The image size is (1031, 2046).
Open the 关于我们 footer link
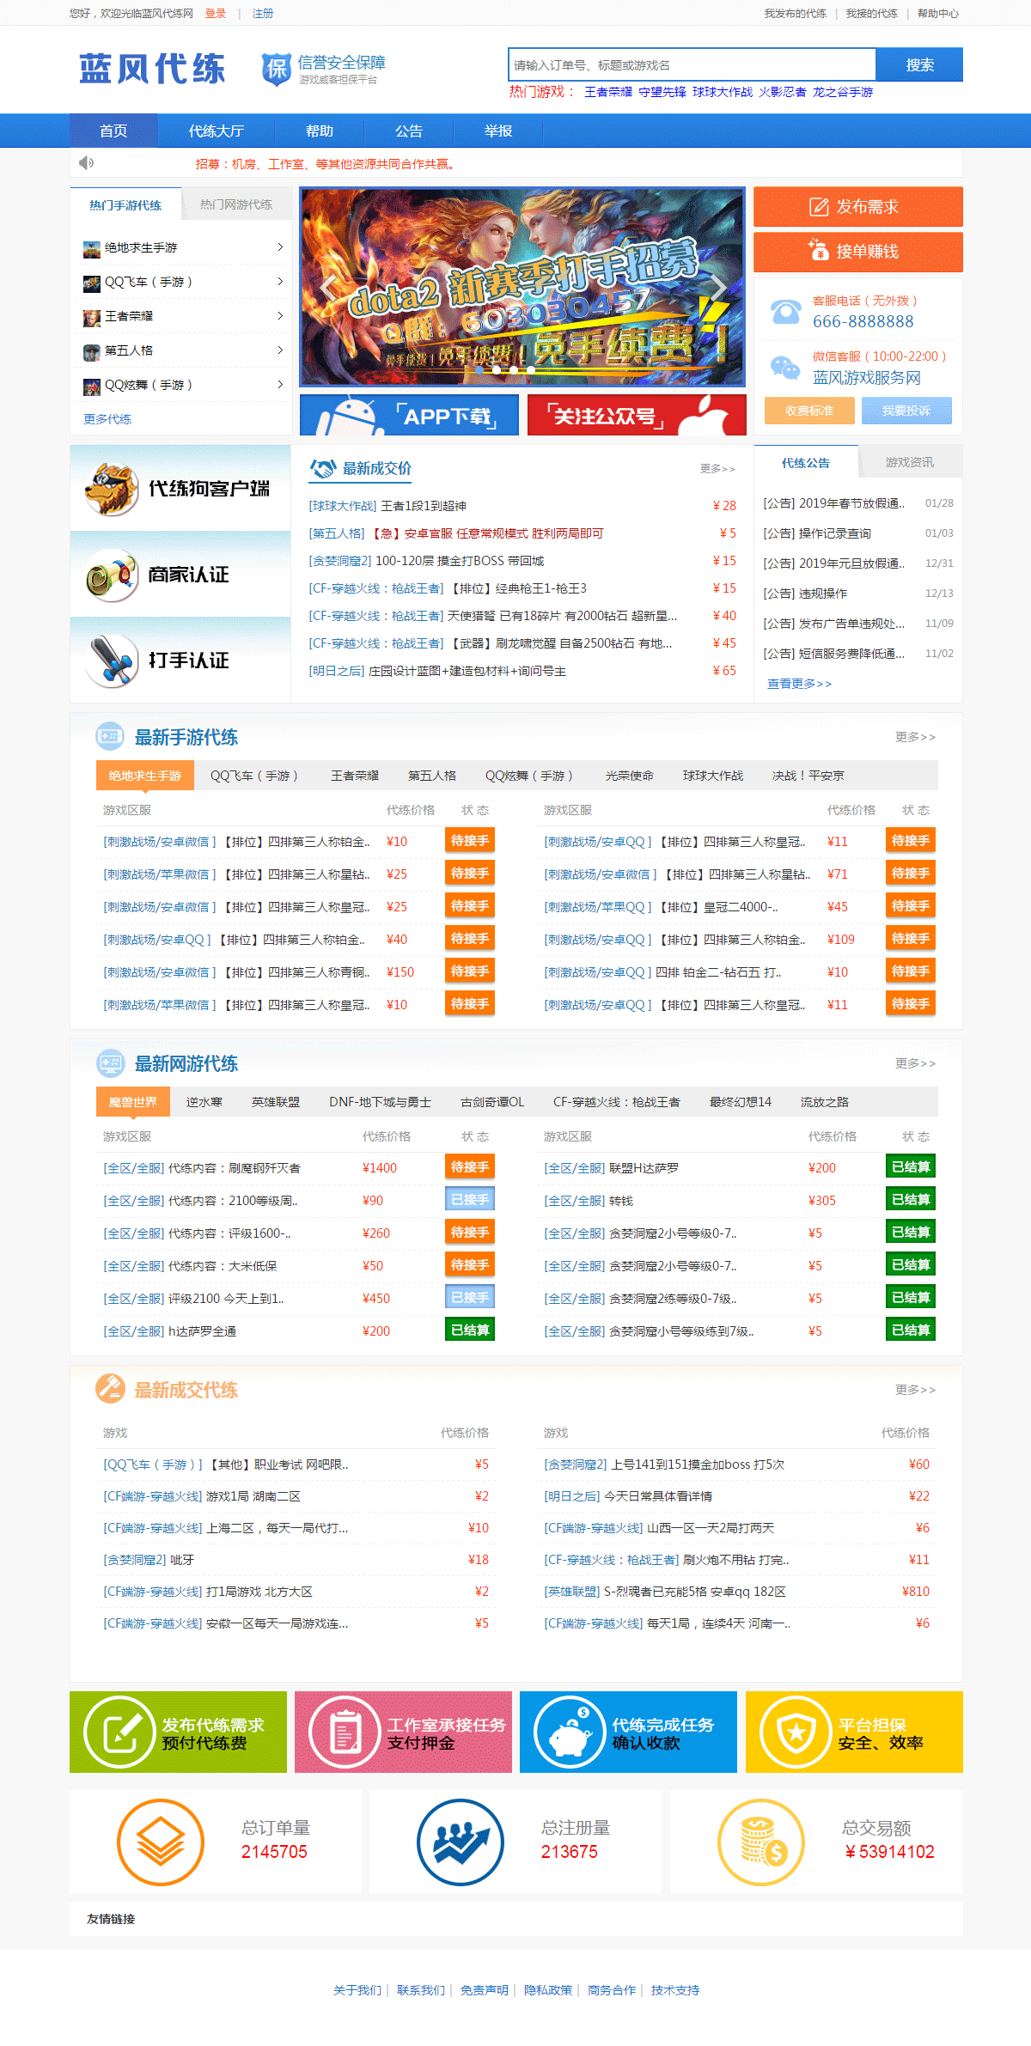pos(357,1990)
